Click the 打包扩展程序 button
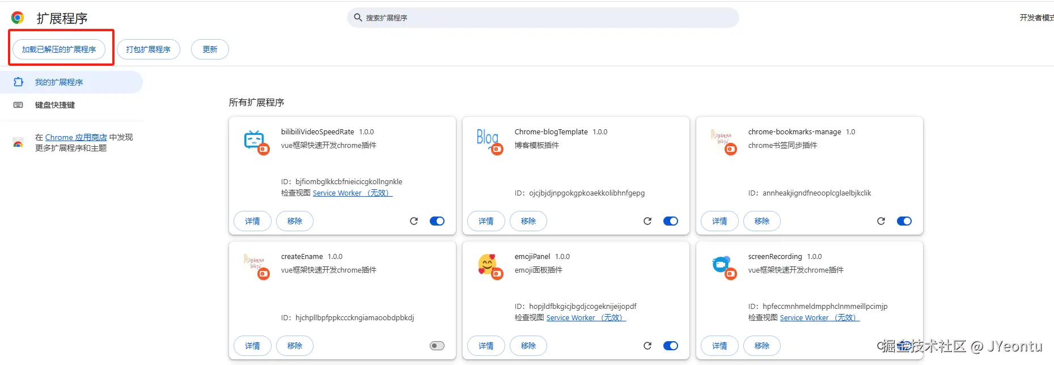 tap(149, 49)
